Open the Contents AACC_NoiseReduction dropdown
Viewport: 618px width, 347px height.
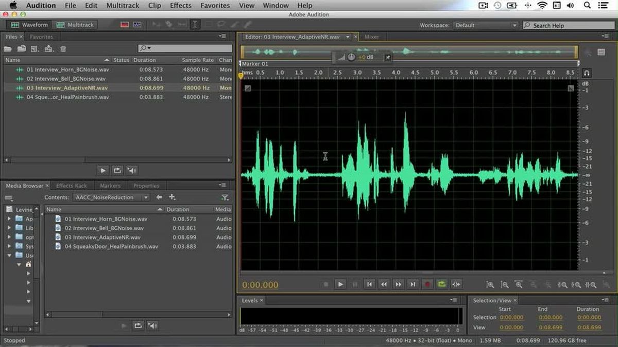pyautogui.click(x=111, y=197)
